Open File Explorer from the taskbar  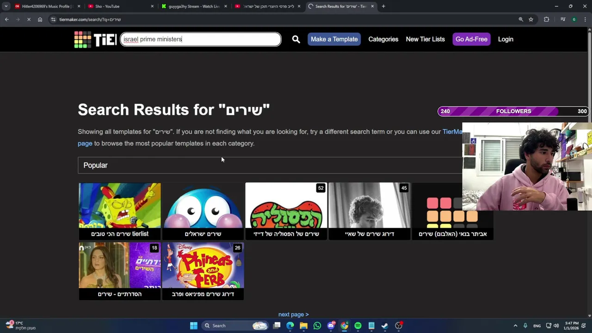pos(303,326)
